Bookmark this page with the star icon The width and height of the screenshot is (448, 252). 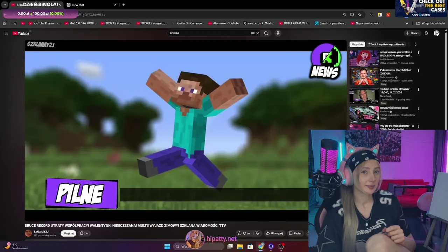[360, 15]
